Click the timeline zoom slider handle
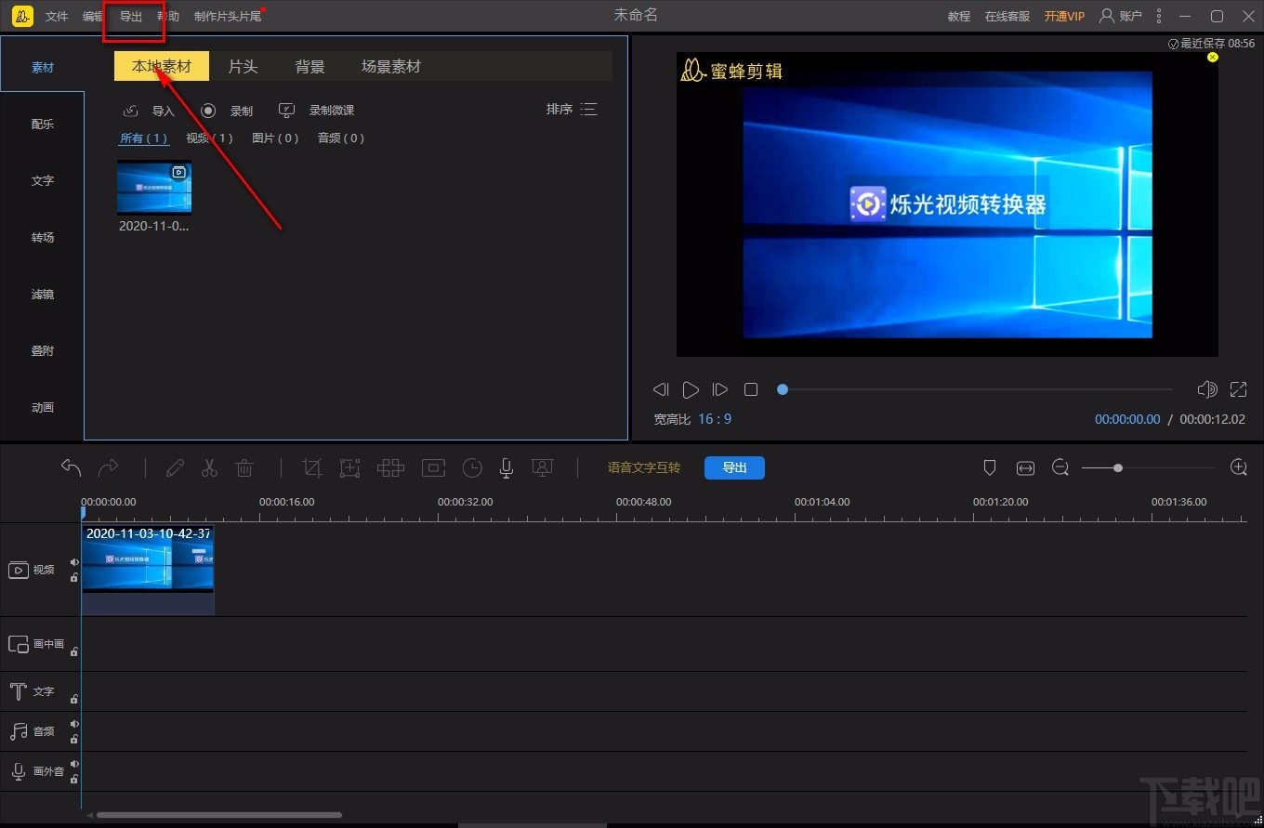Viewport: 1264px width, 828px height. coord(1118,468)
